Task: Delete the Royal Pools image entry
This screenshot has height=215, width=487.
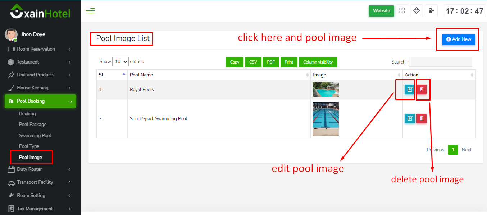Action: (422, 89)
